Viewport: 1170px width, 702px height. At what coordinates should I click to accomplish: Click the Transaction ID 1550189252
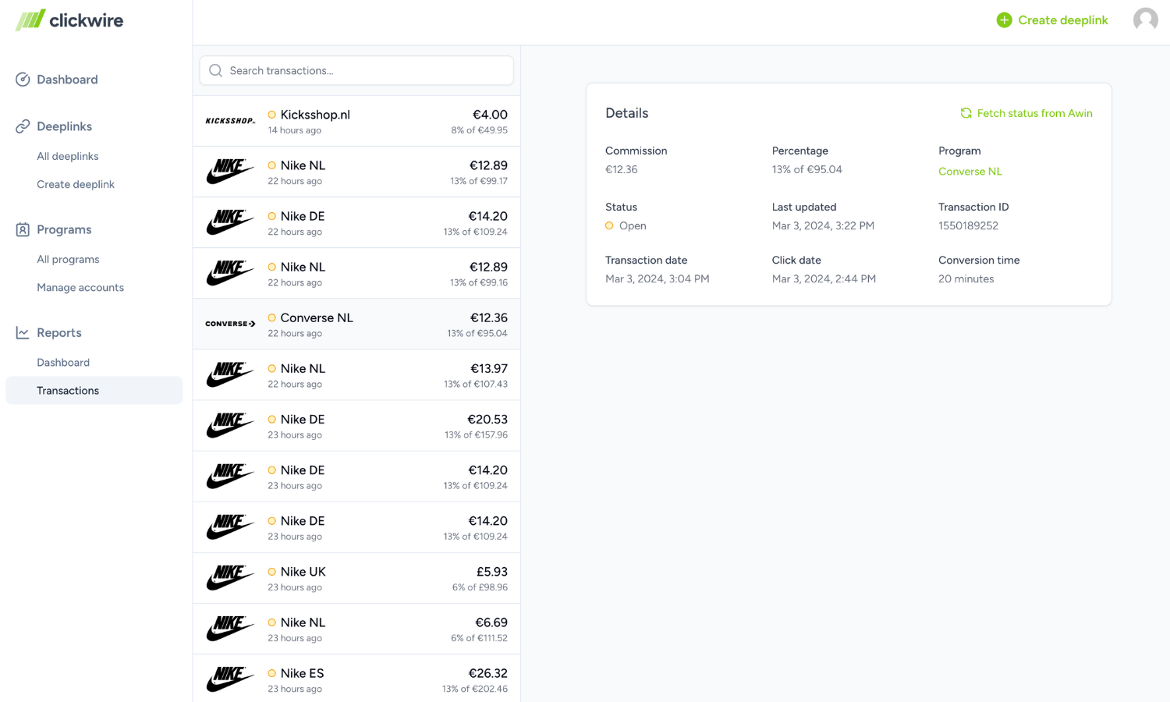coord(968,225)
